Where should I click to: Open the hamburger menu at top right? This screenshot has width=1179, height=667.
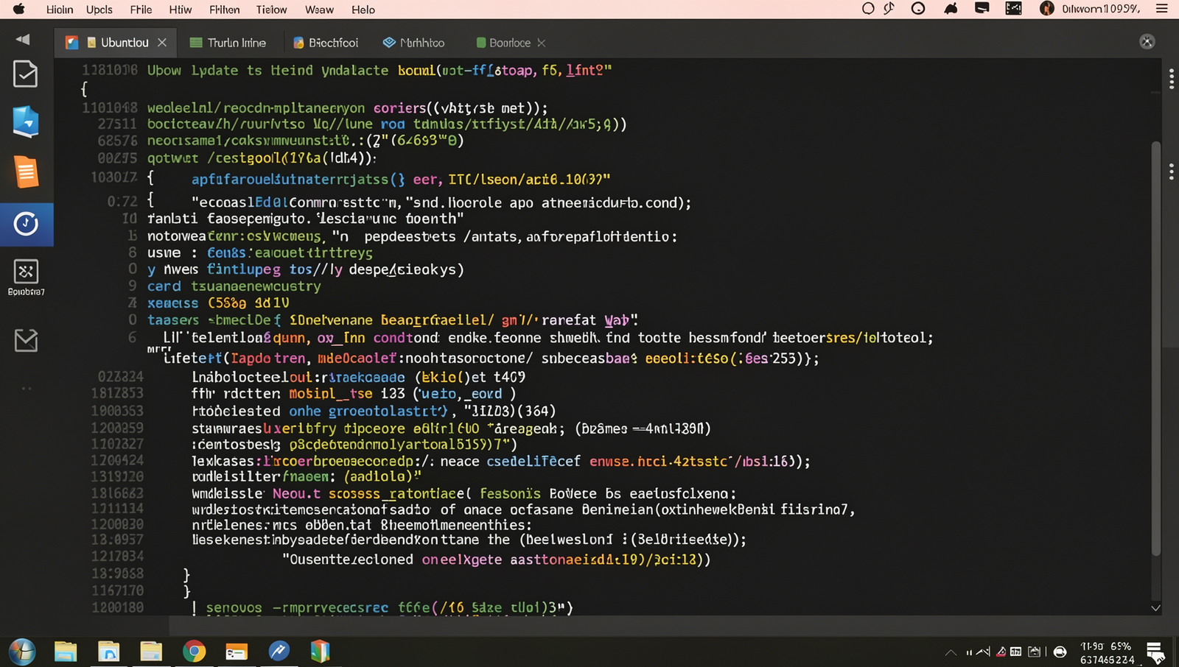[1162, 9]
